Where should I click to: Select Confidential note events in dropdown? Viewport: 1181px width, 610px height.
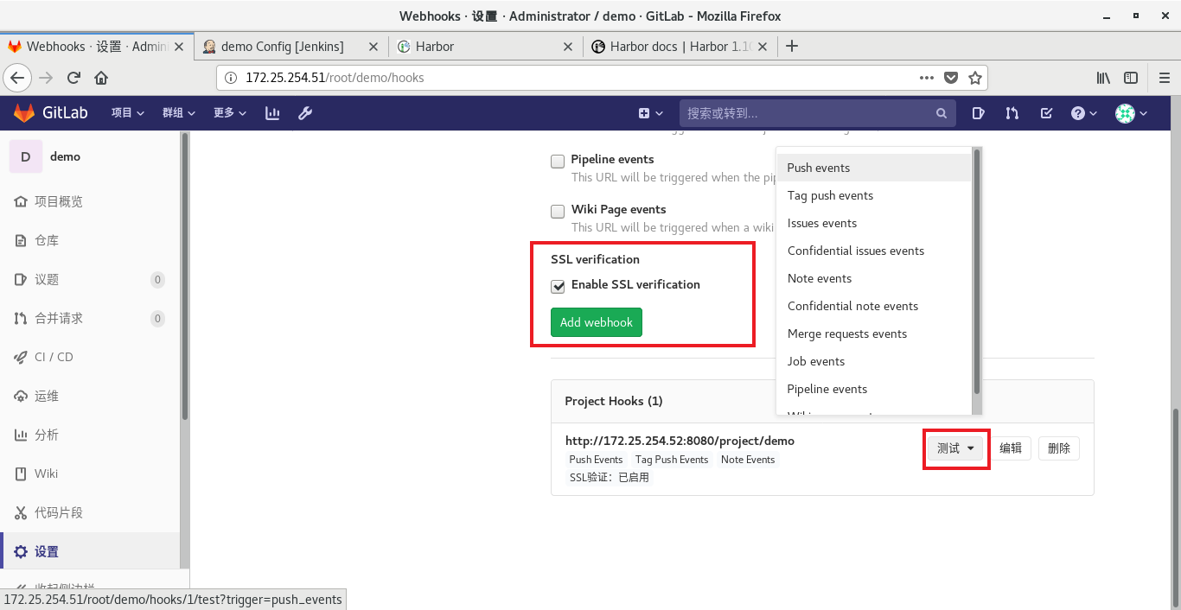click(x=874, y=306)
